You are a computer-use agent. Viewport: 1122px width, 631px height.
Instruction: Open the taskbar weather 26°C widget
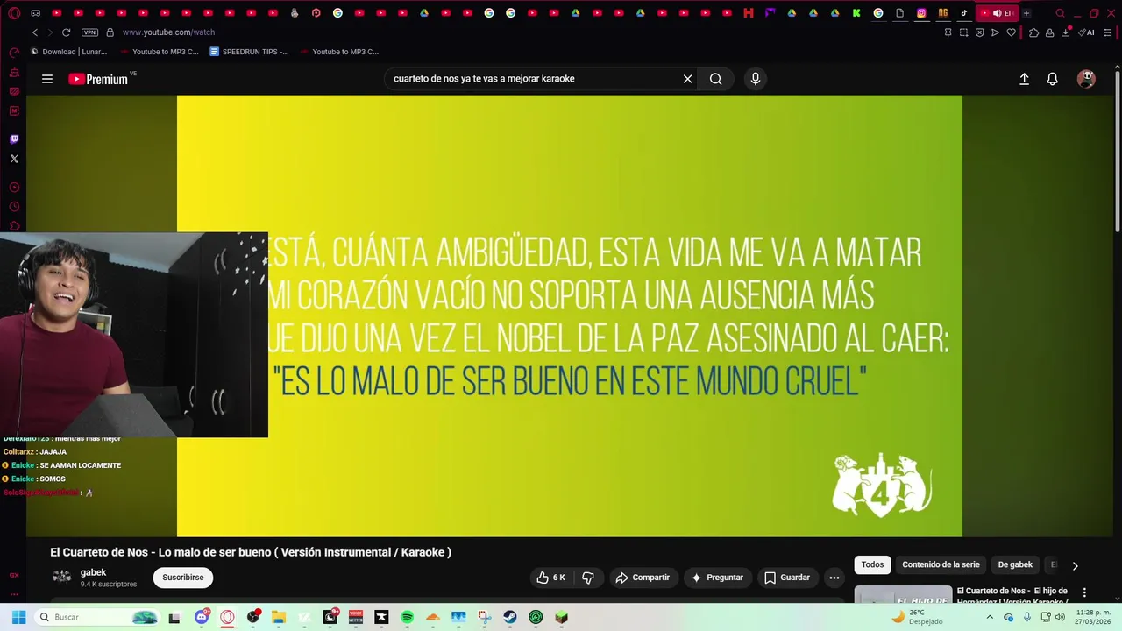pyautogui.click(x=916, y=617)
